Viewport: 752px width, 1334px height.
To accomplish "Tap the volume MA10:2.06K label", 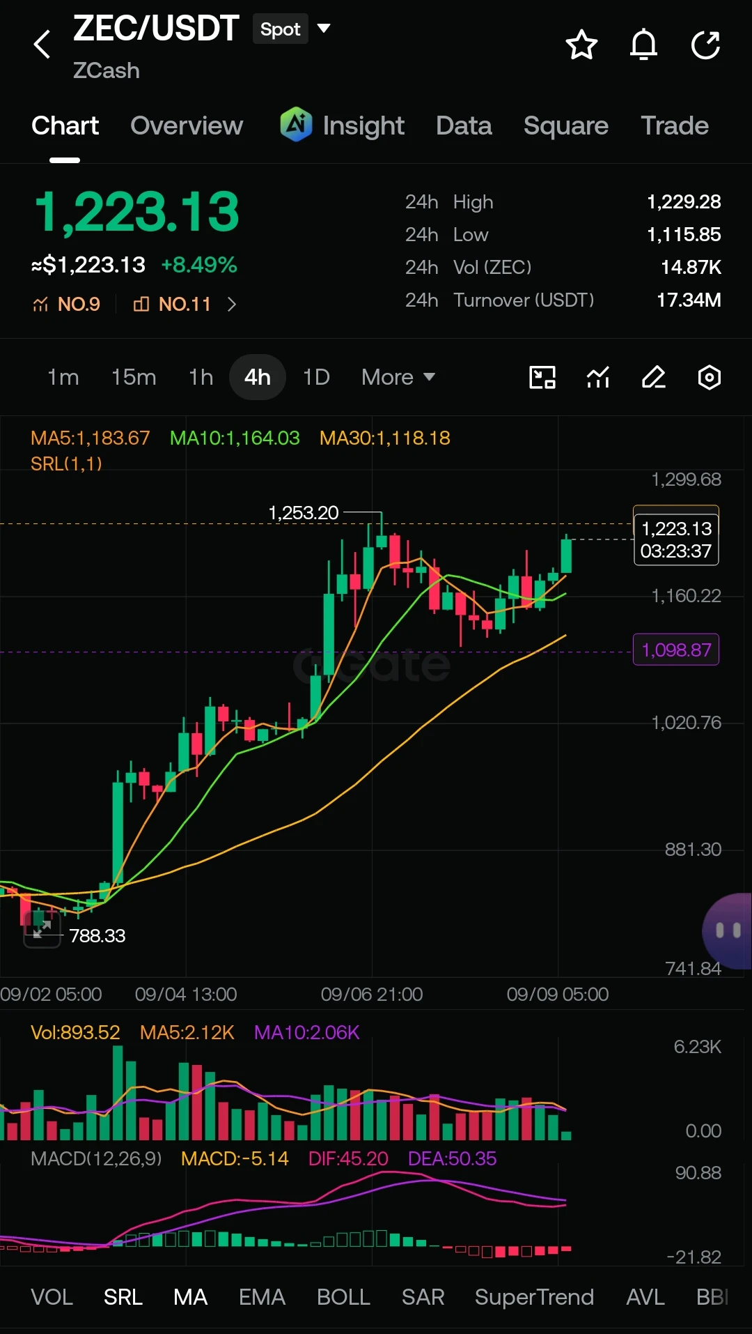I will click(306, 1032).
